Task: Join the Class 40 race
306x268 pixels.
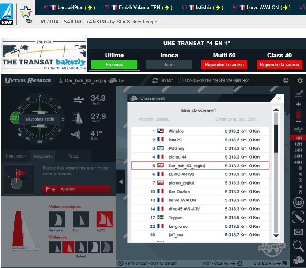Action: point(279,65)
